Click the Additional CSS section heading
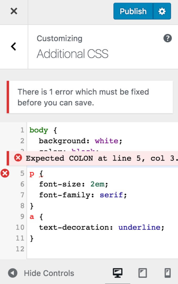Viewport: 178px width, 284px height. pos(72,54)
